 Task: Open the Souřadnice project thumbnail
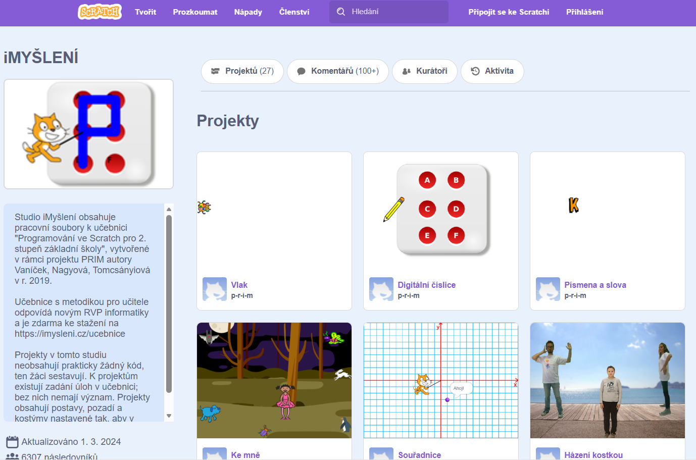click(440, 380)
